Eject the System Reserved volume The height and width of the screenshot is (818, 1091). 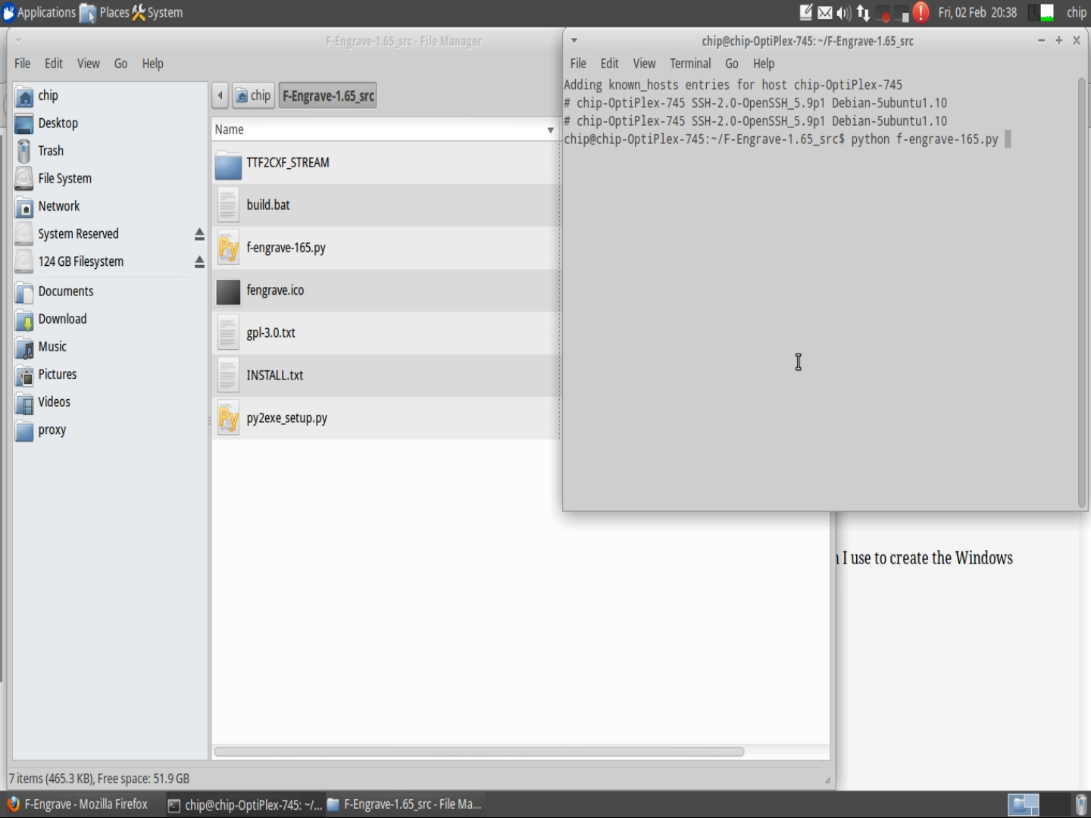(199, 233)
